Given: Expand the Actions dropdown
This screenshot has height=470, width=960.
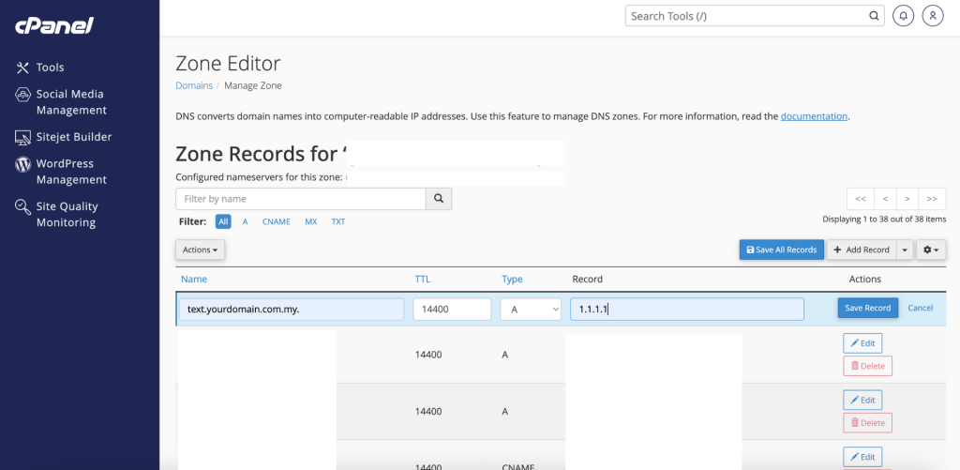Looking at the screenshot, I should point(201,250).
